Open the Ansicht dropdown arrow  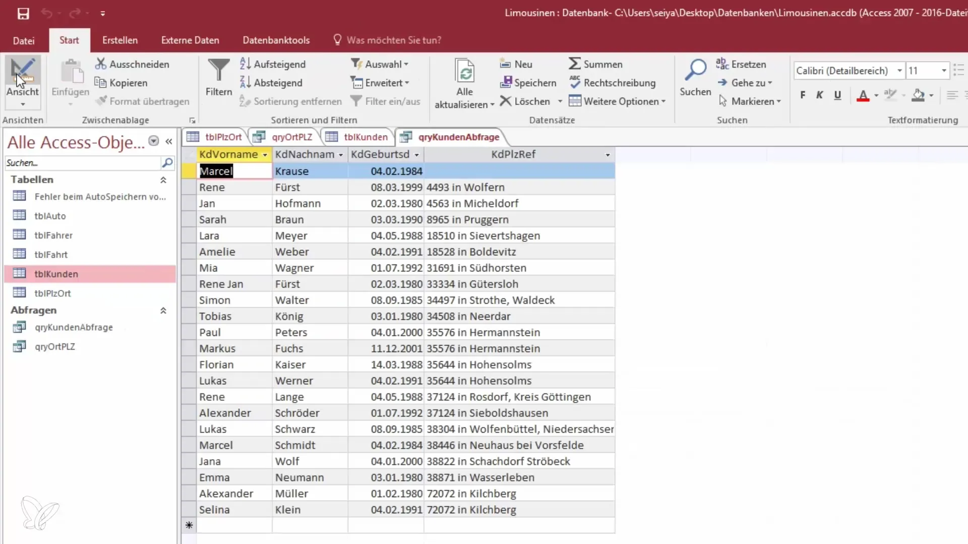[23, 104]
